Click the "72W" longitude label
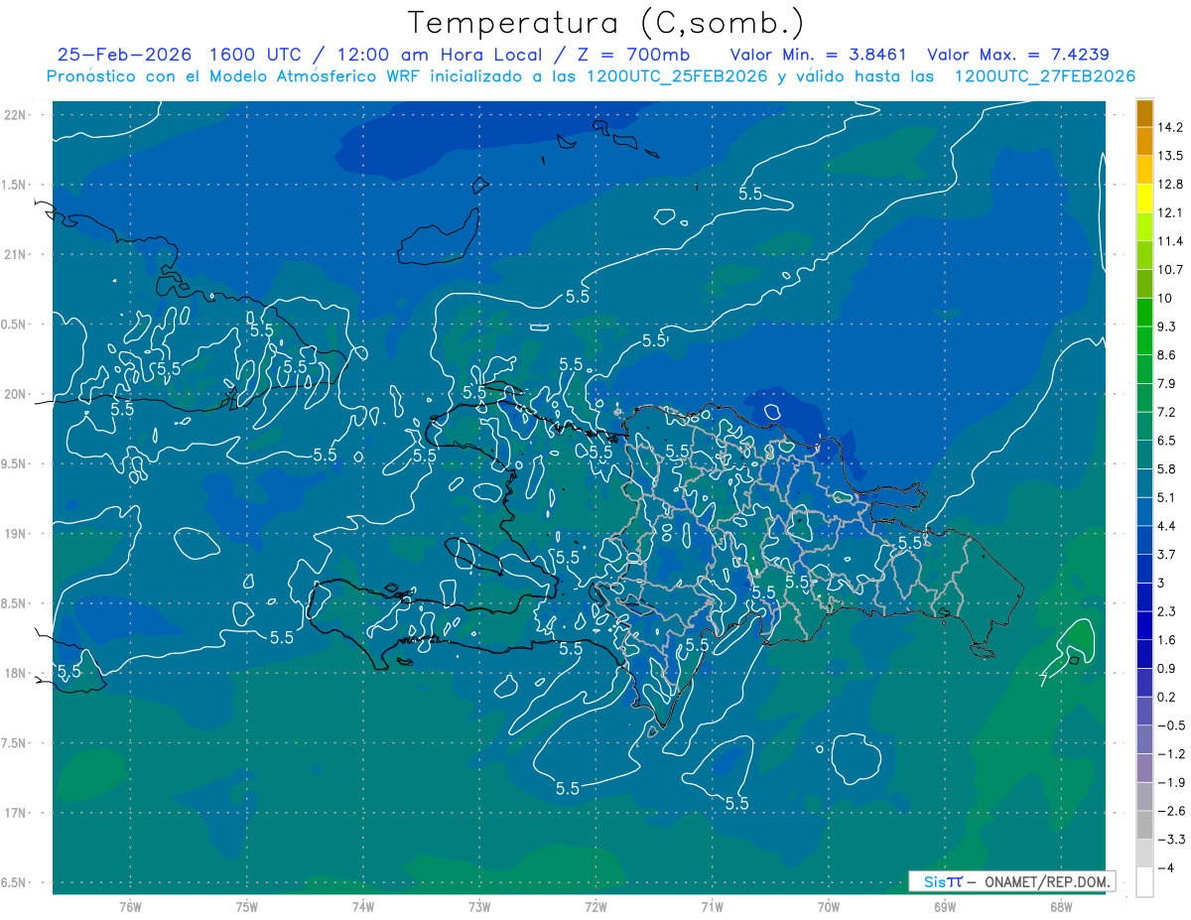Image resolution: width=1191 pixels, height=920 pixels. (596, 907)
